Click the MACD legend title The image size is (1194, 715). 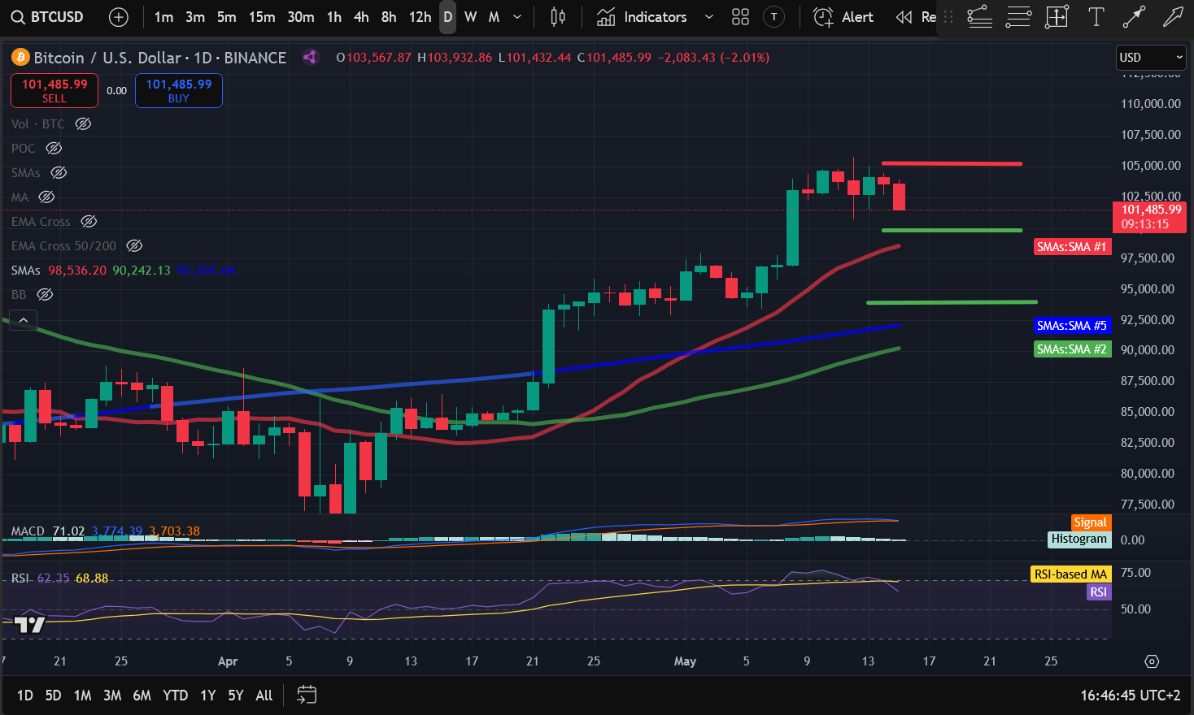(28, 531)
